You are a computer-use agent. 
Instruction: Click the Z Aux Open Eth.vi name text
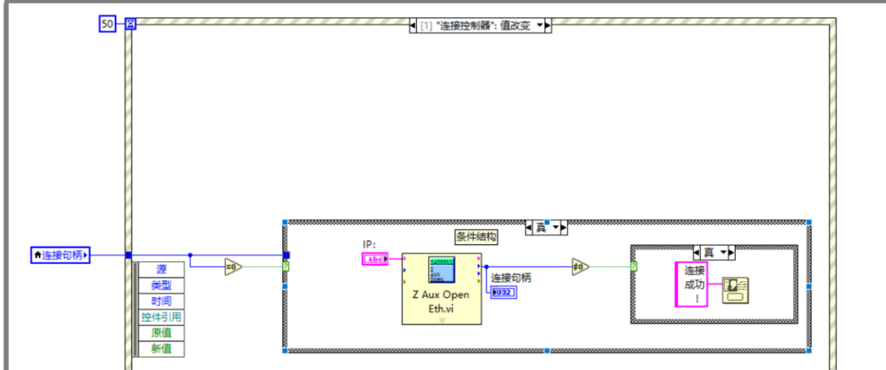tap(441, 302)
